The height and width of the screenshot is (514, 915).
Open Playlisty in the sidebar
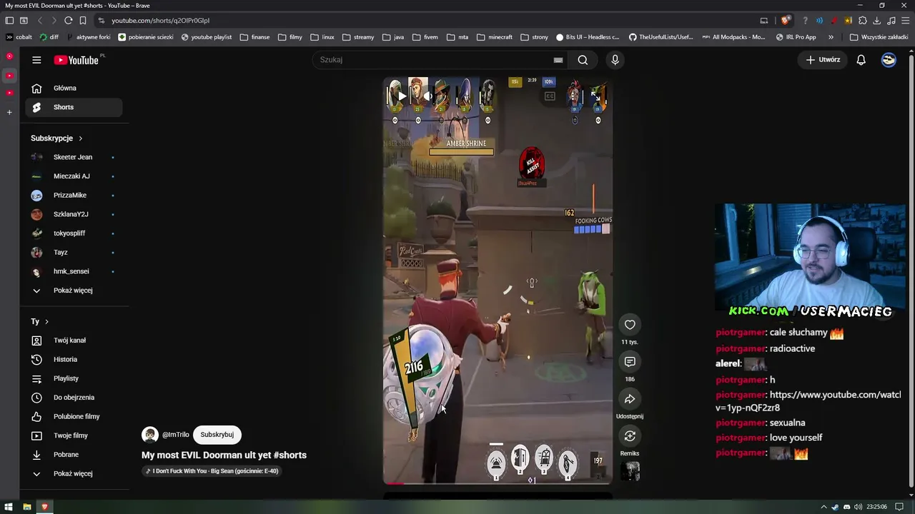click(74, 378)
